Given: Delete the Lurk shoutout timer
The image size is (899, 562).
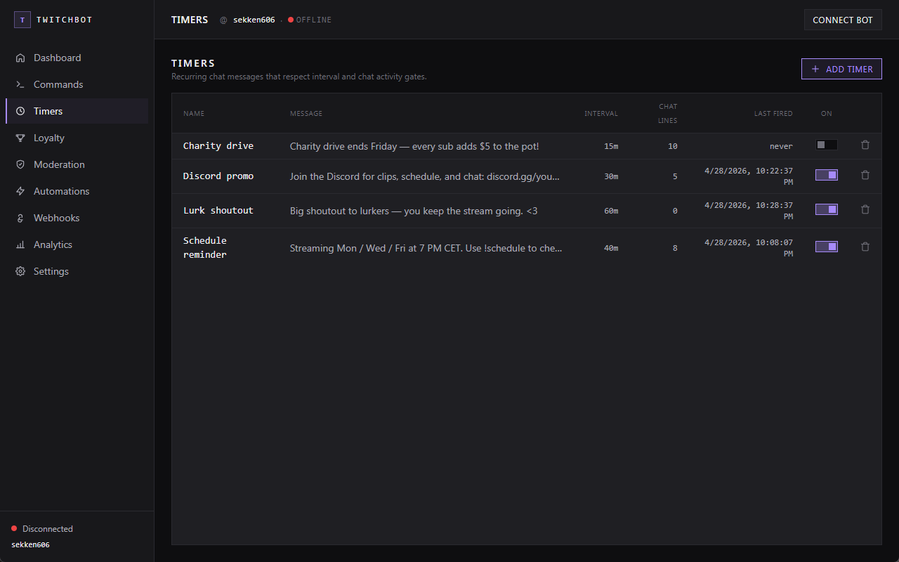Looking at the screenshot, I should pos(865,209).
